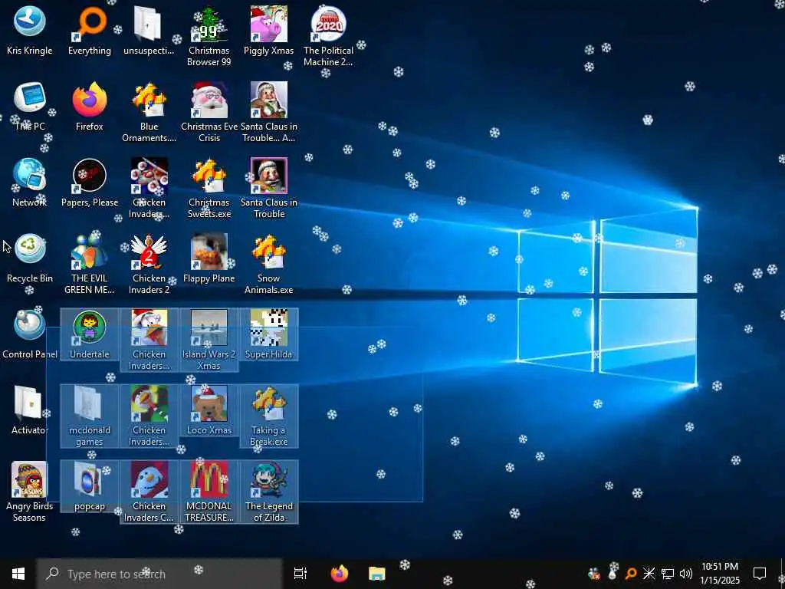Screen dimensions: 785x589
Task: Open the Windows Start menu
Action: (x=18, y=574)
